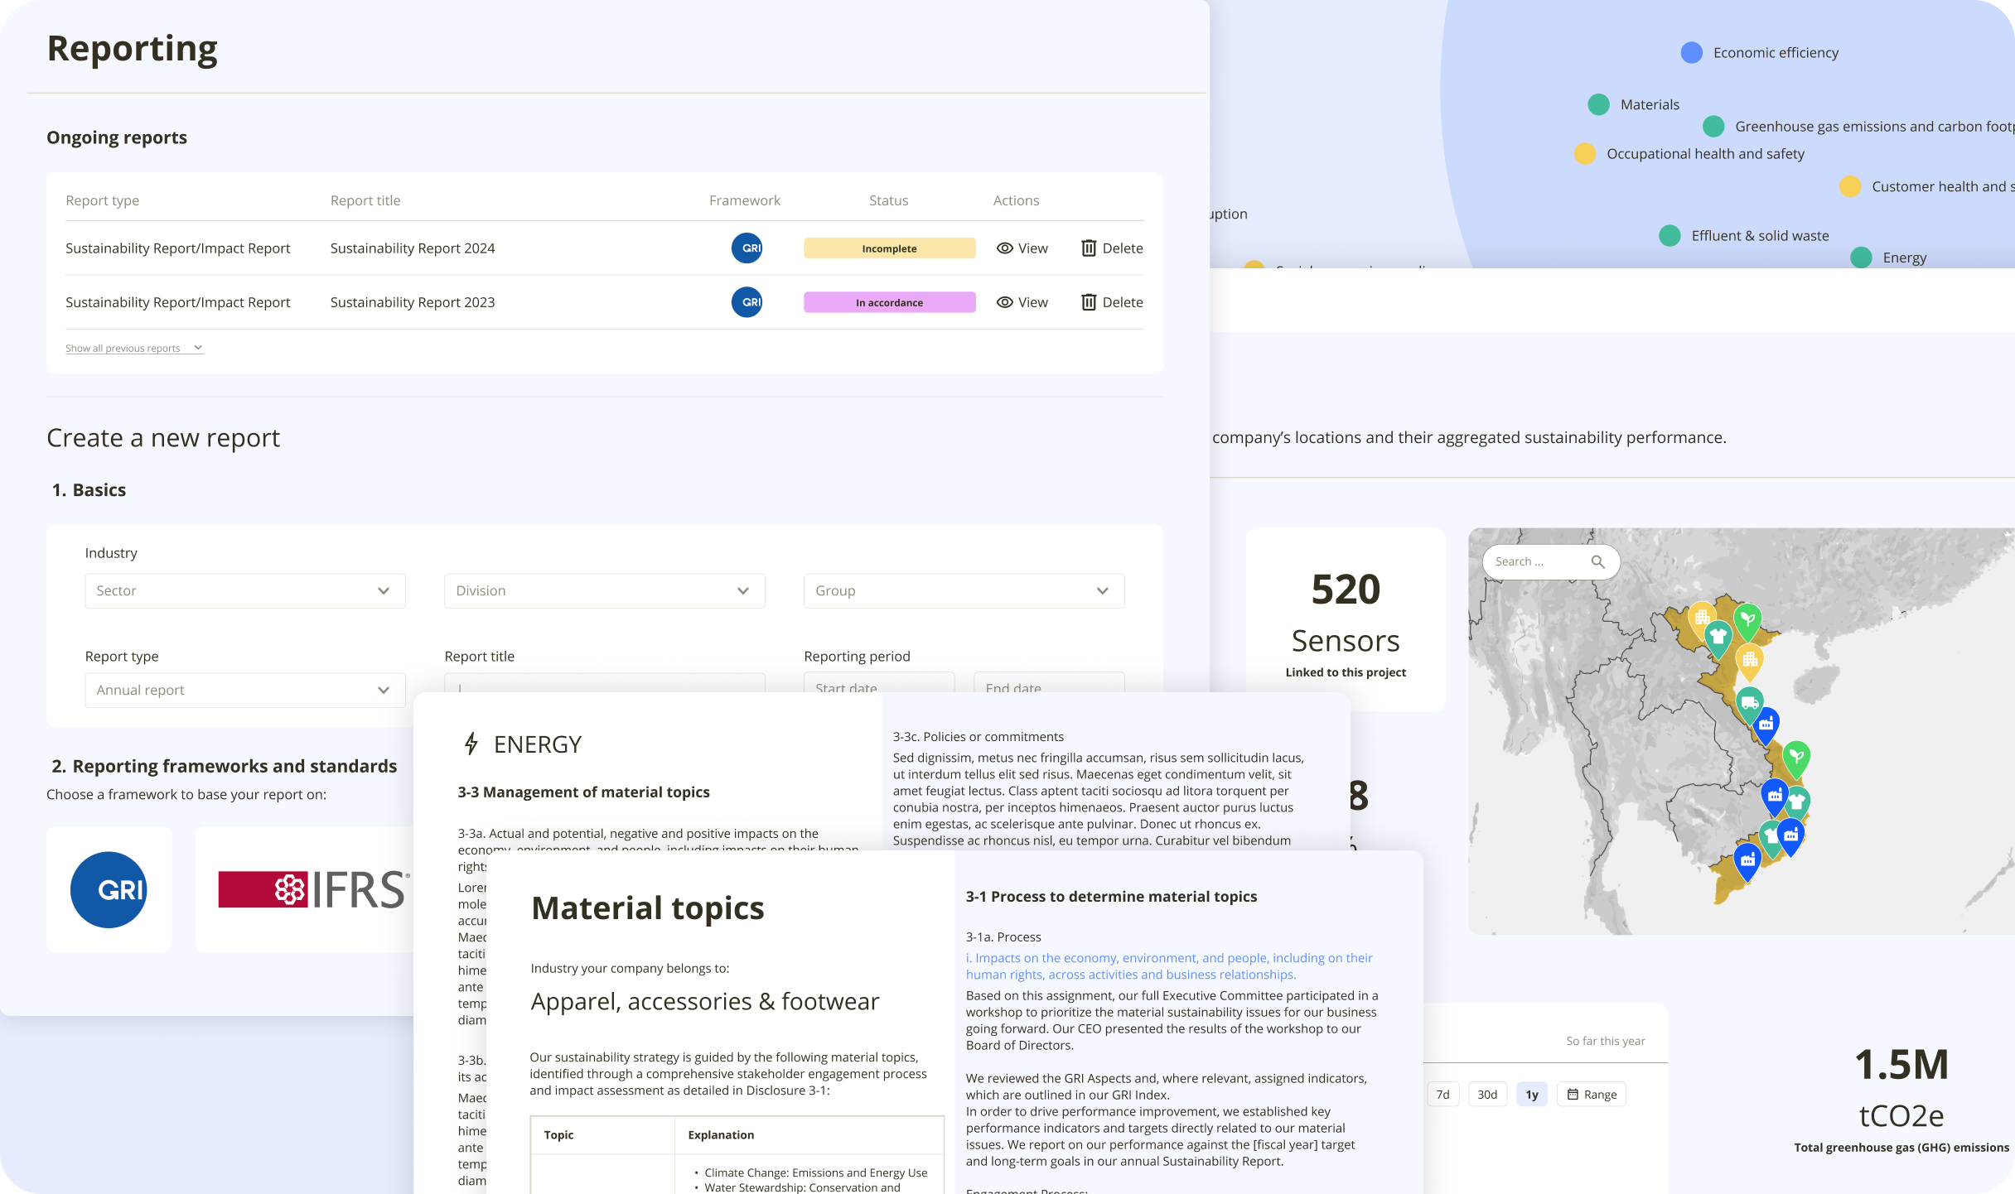
Task: Expand Show all previous reports
Action: click(134, 347)
